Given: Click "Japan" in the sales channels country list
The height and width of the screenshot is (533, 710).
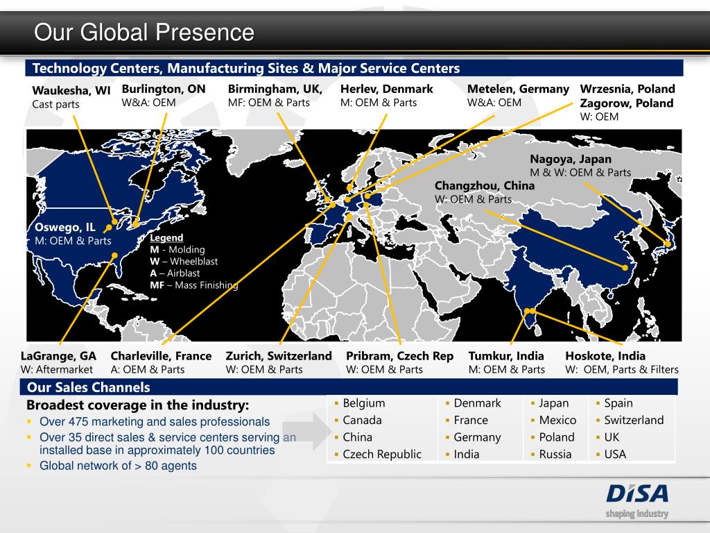Looking at the screenshot, I should coord(554,403).
